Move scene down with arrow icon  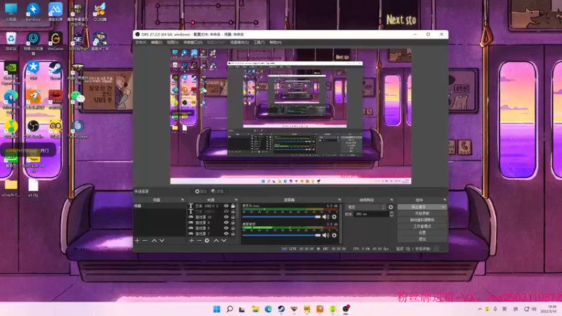(x=162, y=240)
